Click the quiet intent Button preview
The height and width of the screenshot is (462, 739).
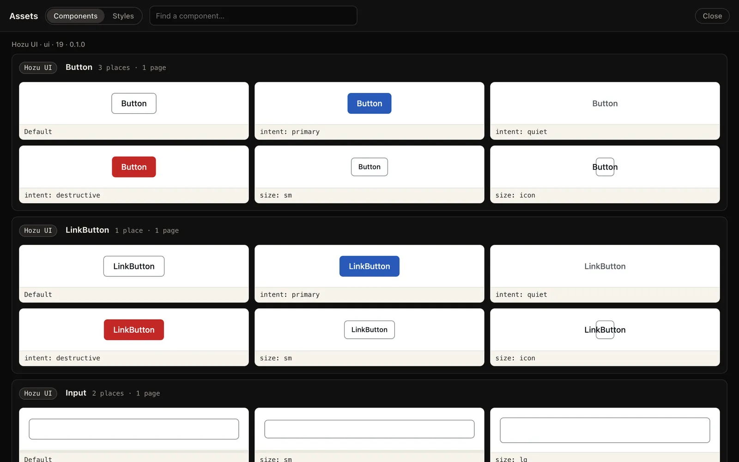coord(605,103)
